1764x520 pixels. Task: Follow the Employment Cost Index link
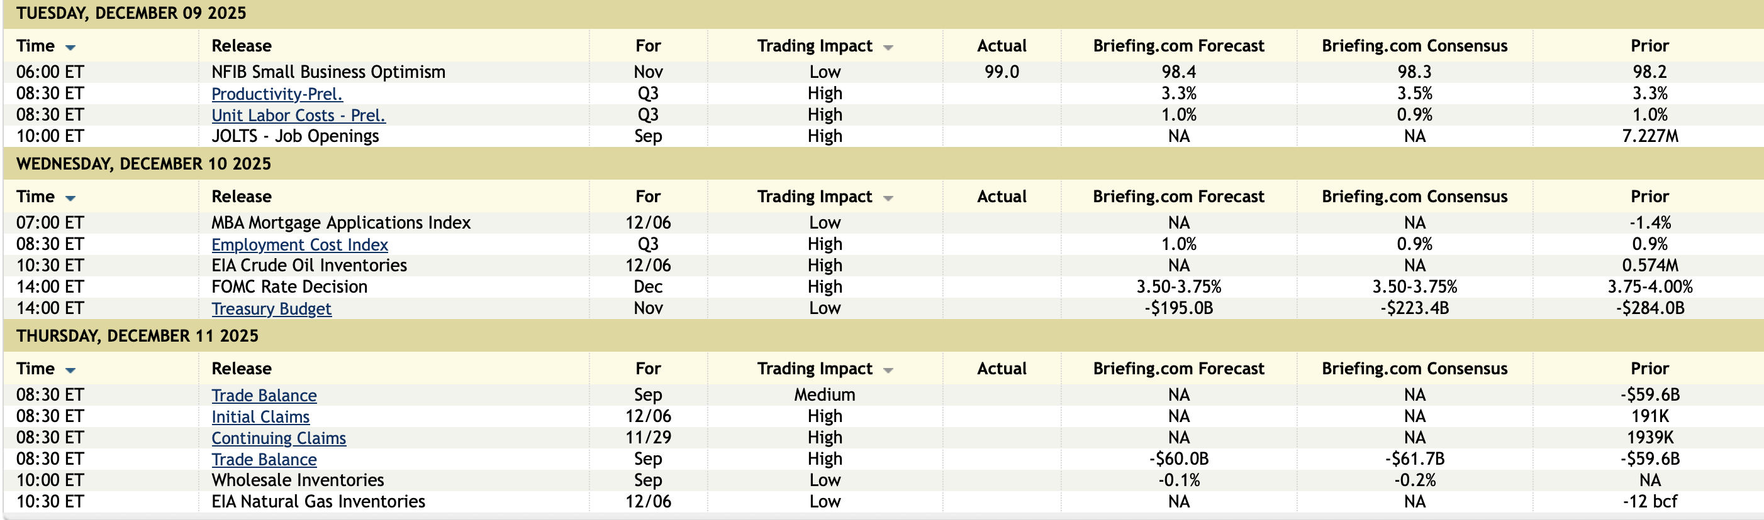(299, 245)
